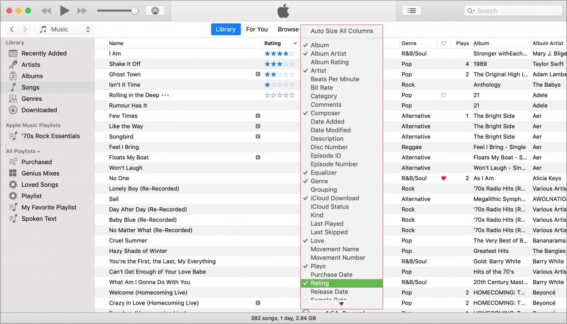Go to Albums in the sidebar
Screen dimensions: 567x324
click(x=32, y=76)
